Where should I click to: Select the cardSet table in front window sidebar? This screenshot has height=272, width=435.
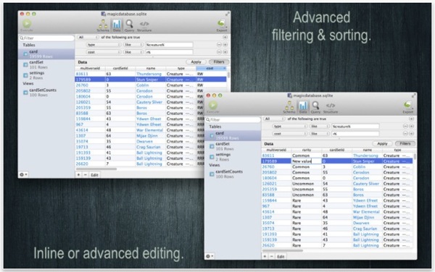[223, 146]
